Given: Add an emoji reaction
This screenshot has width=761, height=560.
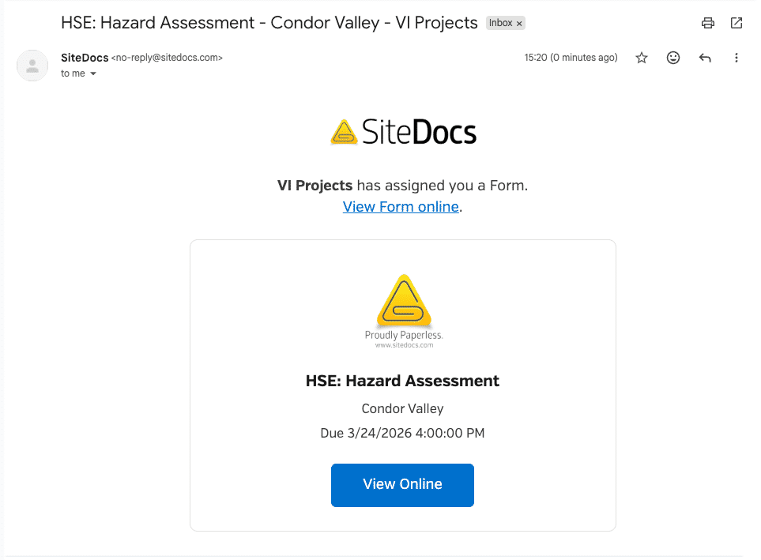Looking at the screenshot, I should click(x=673, y=58).
